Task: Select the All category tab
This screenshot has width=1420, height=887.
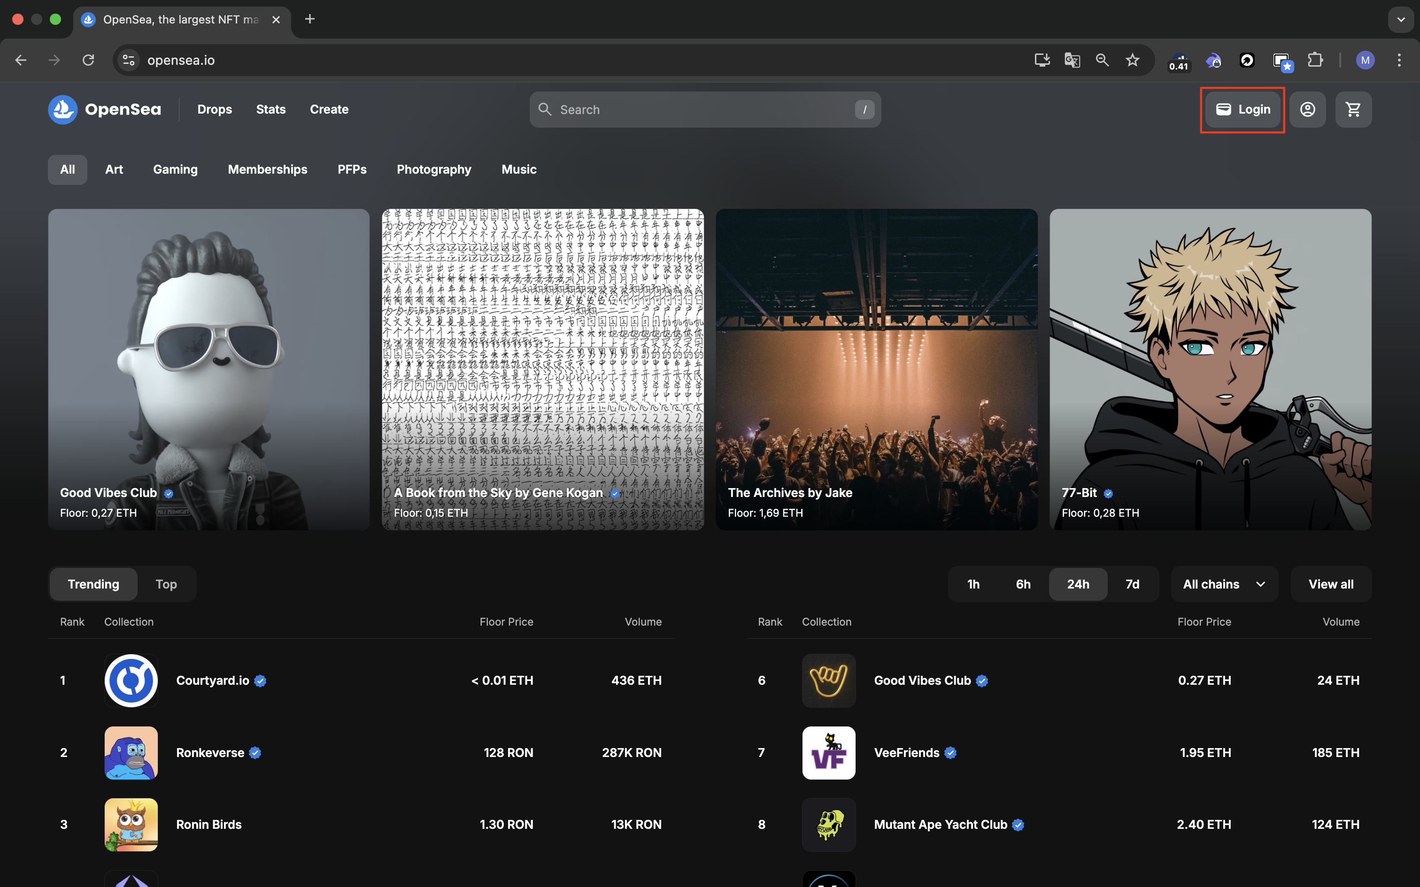Action: (x=68, y=169)
